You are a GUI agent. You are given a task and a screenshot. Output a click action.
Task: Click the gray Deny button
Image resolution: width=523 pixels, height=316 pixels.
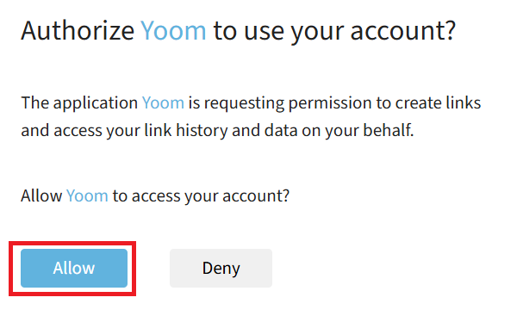221,268
